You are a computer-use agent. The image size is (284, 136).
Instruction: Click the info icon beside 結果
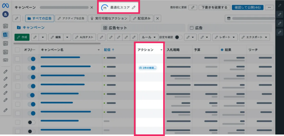[222, 50]
